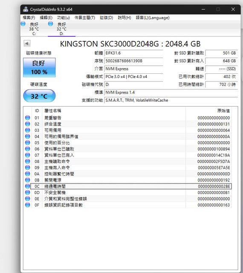Click raw value 0000000100894
The height and width of the screenshot is (273, 243).
[x=214, y=149]
